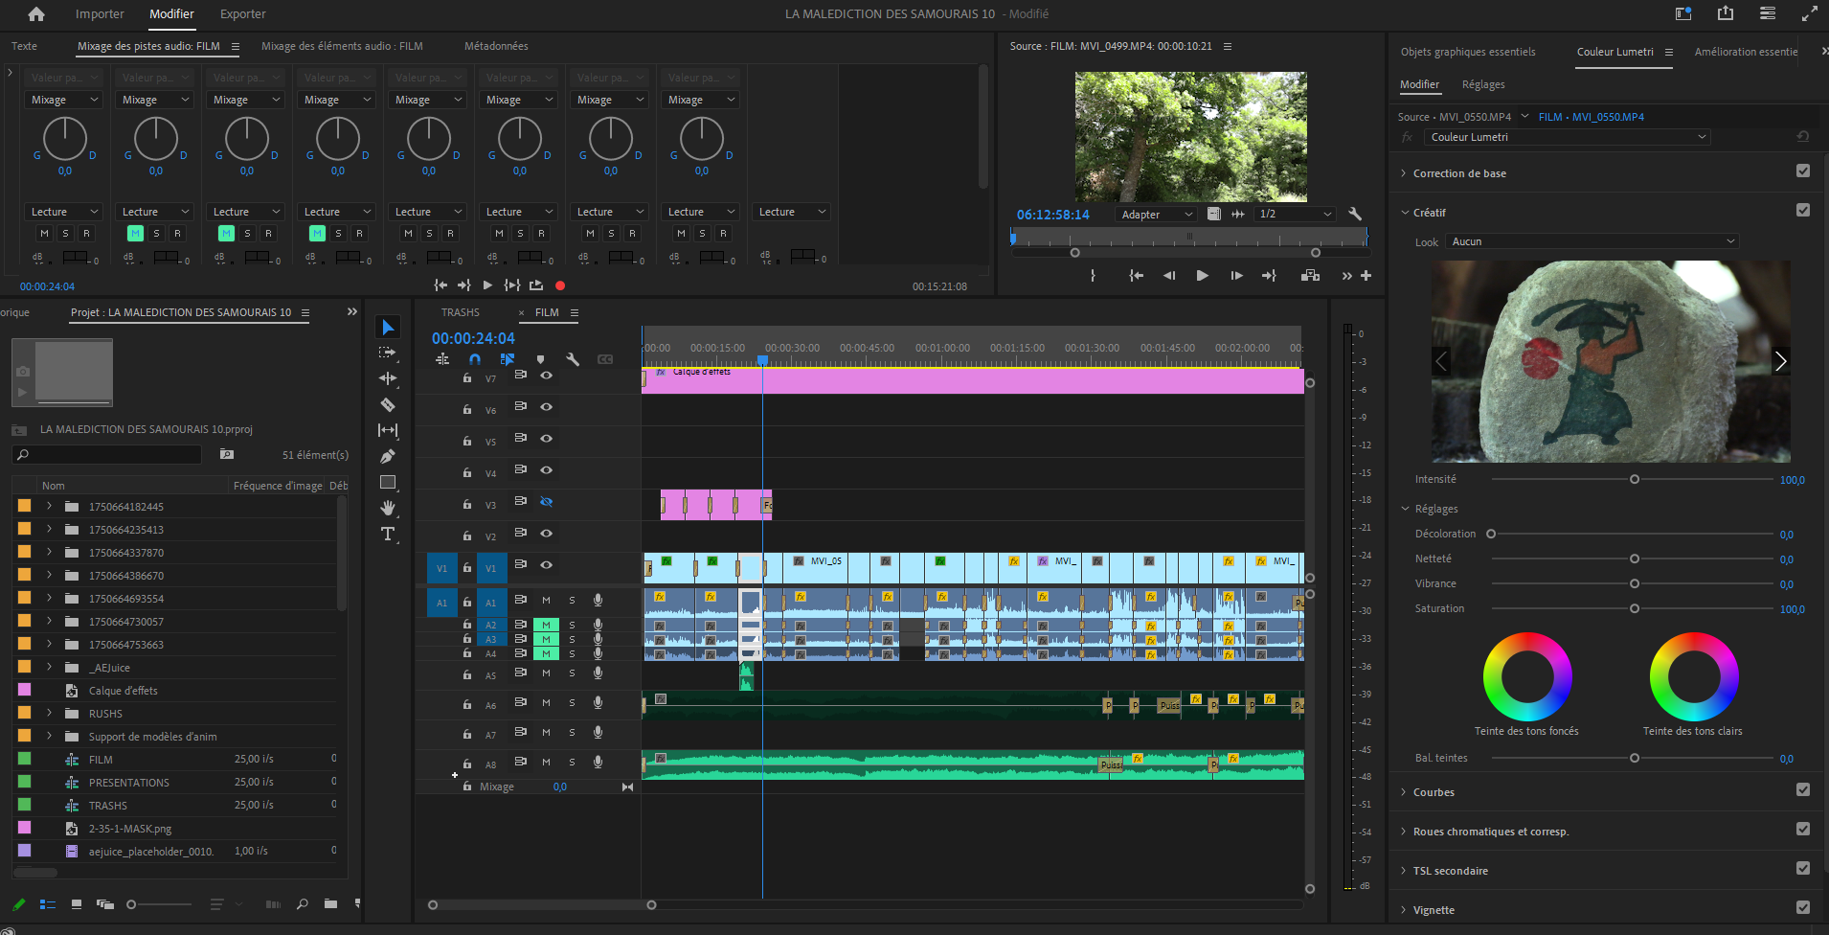Open the Look dropdown set to Aucun
Viewport: 1829px width, 935px height.
1592,241
